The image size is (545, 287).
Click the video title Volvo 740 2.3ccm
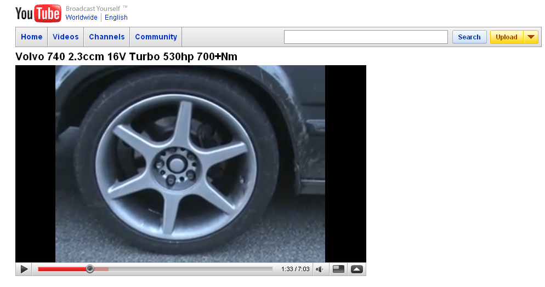coord(126,56)
